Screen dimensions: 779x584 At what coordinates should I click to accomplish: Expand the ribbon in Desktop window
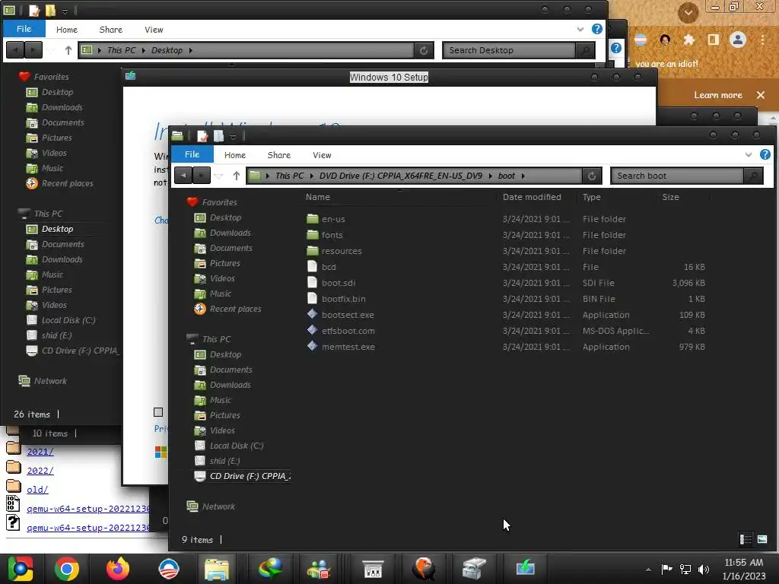point(580,30)
